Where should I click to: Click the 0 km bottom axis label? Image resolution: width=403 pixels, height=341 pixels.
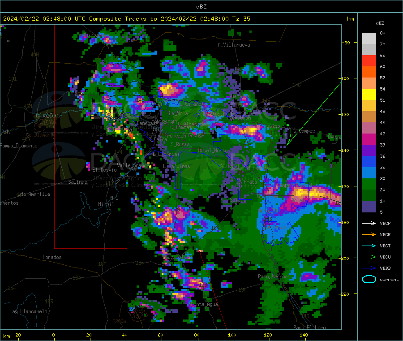pos(53,335)
